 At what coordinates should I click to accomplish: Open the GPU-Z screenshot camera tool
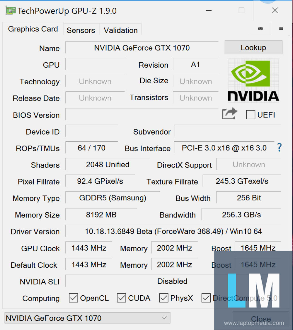(x=260, y=28)
